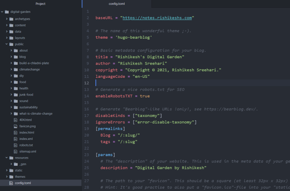
Task: Click the digital-garden folder icon
Action: (7, 12)
